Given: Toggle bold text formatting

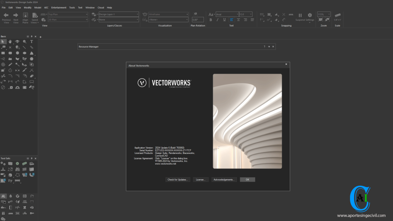Looking at the screenshot, I should [x=211, y=20].
